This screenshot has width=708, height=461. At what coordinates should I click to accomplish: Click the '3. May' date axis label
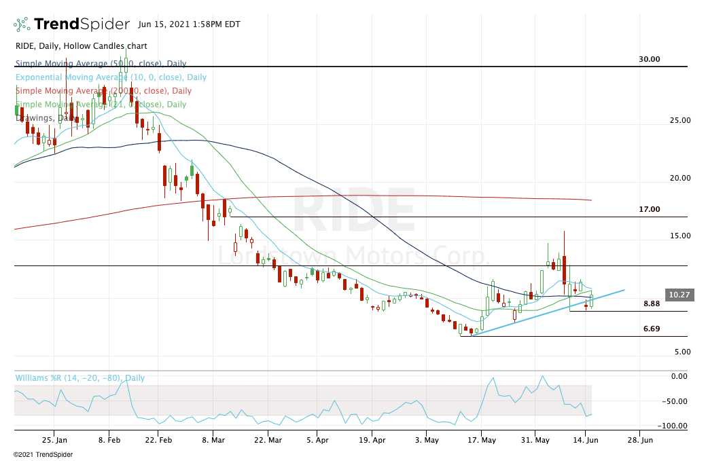point(427,440)
